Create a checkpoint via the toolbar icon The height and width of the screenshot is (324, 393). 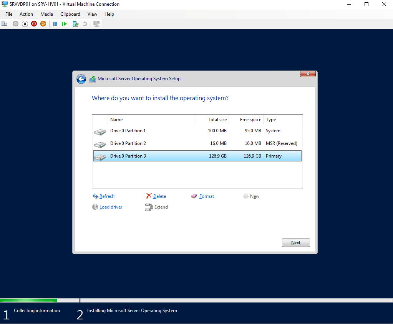[x=76, y=24]
